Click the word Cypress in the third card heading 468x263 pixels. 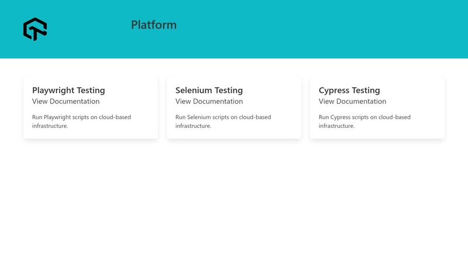click(333, 91)
